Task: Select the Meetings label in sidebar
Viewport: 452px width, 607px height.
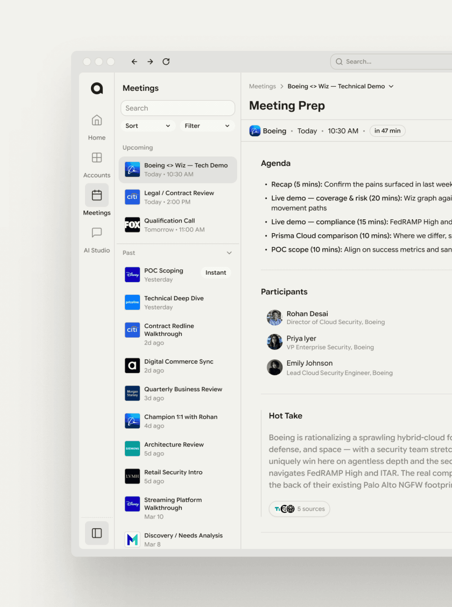Action: (x=97, y=213)
